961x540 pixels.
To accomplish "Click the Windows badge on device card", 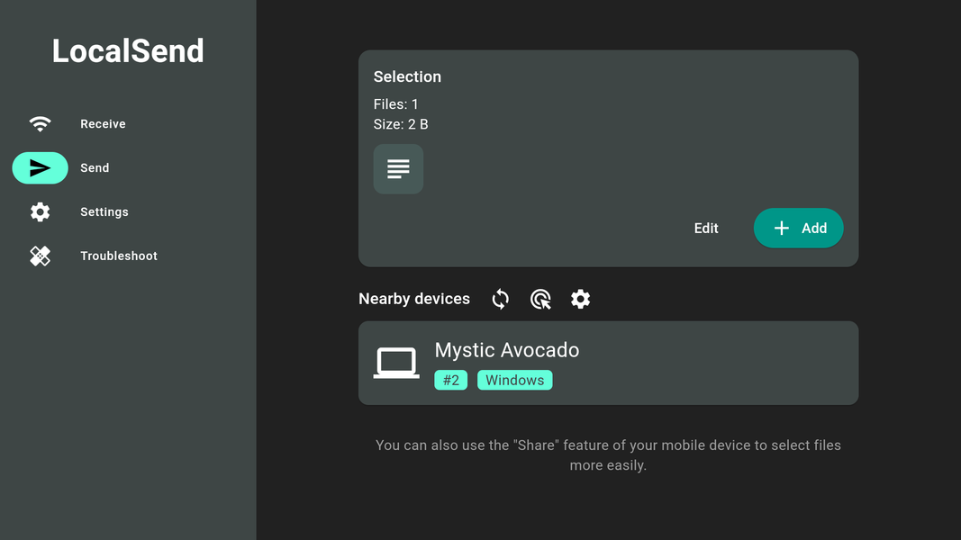I will [x=514, y=381].
